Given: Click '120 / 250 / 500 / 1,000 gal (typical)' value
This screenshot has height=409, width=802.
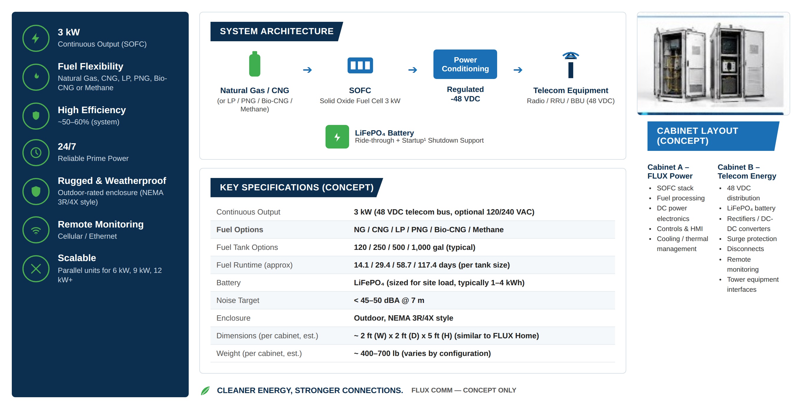Looking at the screenshot, I should pyautogui.click(x=414, y=247).
